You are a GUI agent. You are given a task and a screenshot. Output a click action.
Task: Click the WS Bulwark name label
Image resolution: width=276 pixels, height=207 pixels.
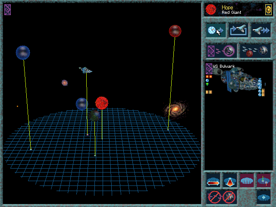click(x=223, y=66)
